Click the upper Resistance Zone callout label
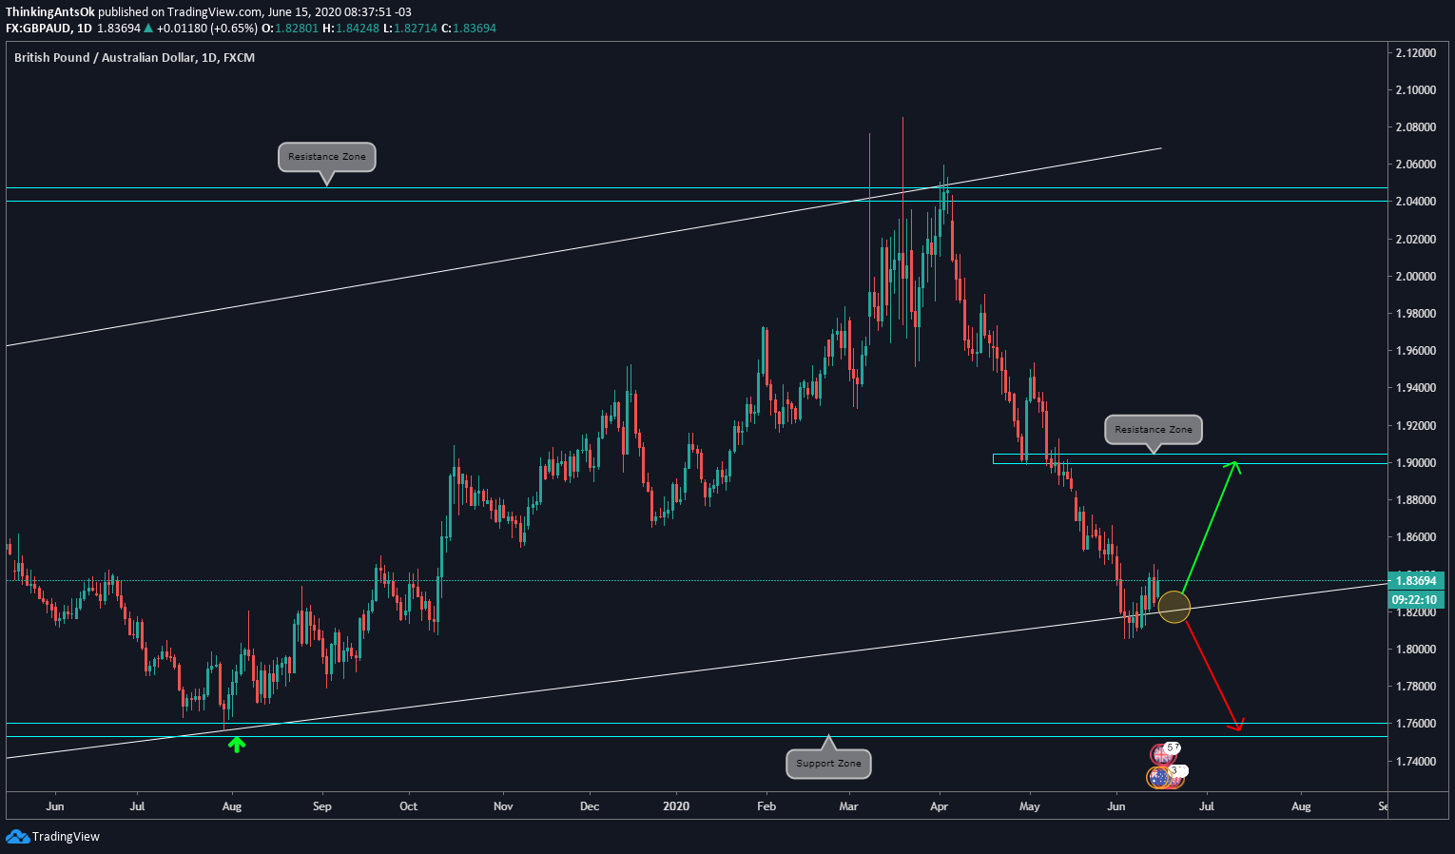 [327, 156]
